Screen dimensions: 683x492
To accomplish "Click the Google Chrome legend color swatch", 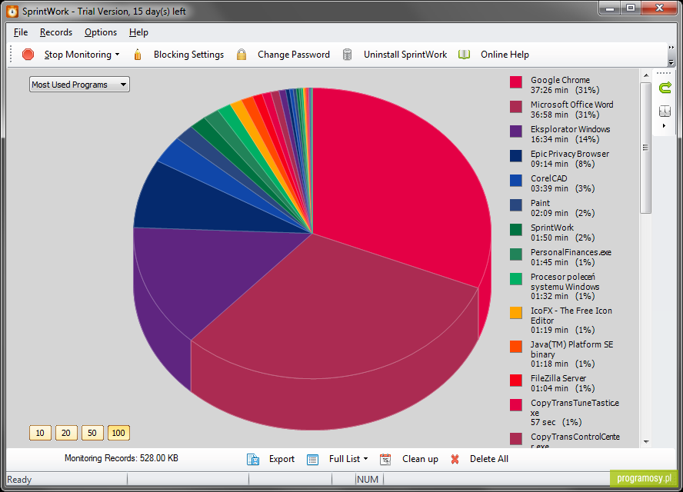I will coord(516,81).
